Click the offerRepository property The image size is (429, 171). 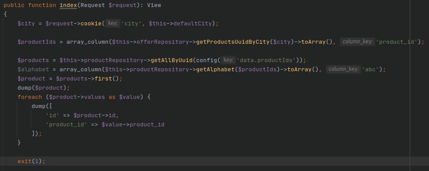coord(163,42)
